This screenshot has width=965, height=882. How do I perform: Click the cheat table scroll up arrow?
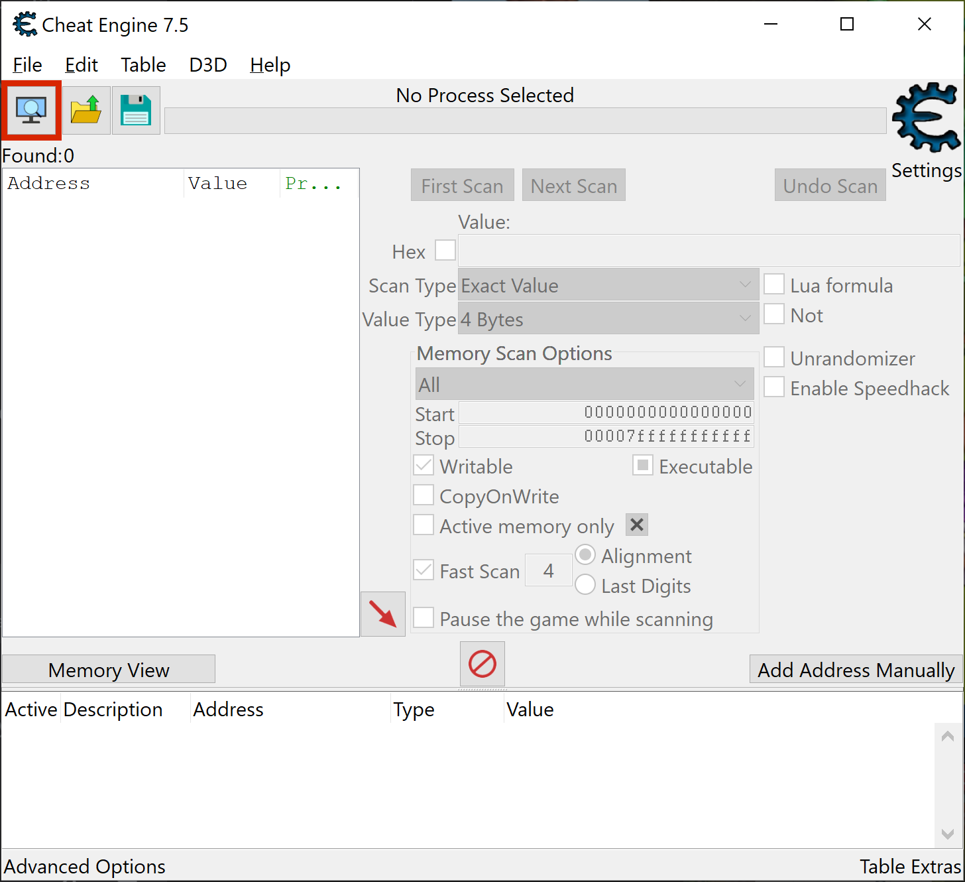(x=948, y=735)
